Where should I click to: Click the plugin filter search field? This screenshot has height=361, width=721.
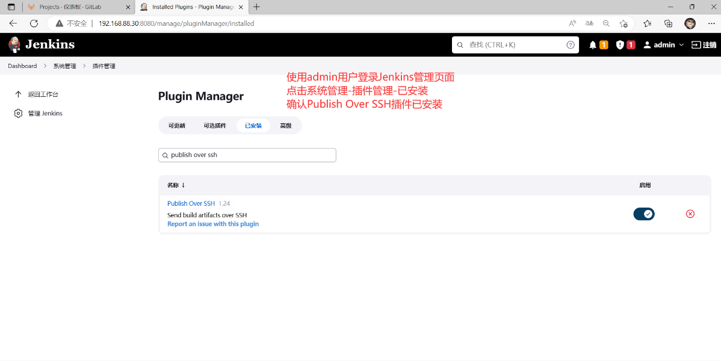click(x=247, y=155)
